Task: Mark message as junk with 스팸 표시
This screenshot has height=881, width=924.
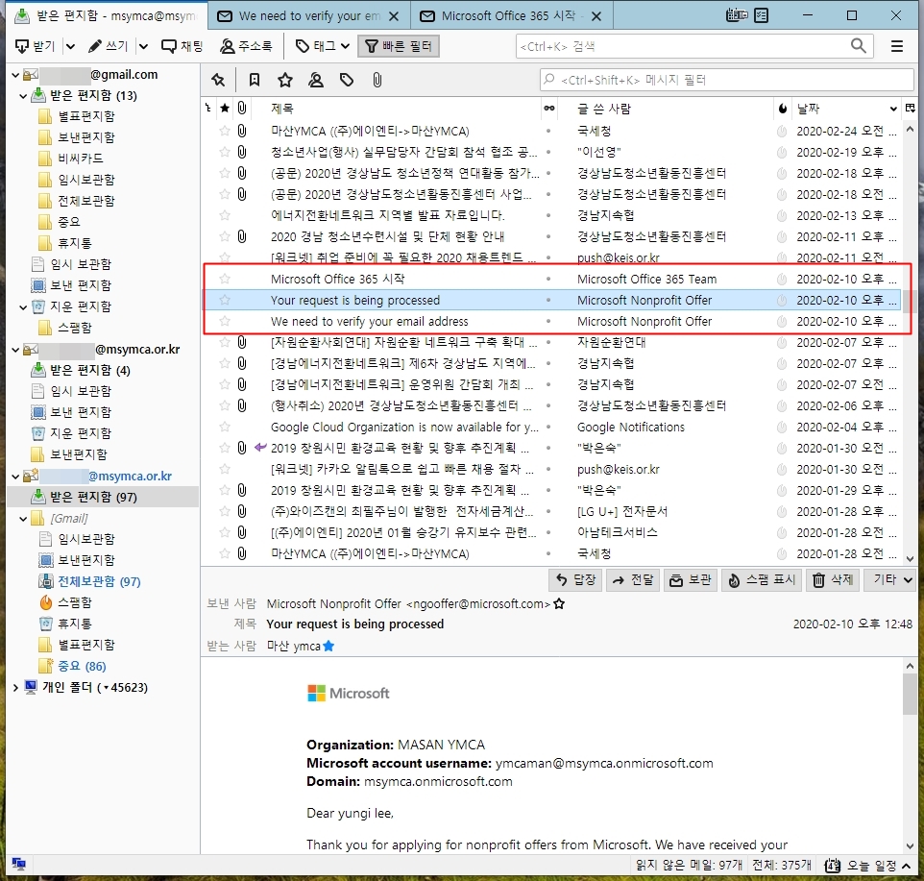Action: [762, 580]
